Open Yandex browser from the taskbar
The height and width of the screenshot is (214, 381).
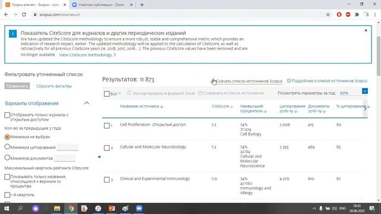[85, 209]
